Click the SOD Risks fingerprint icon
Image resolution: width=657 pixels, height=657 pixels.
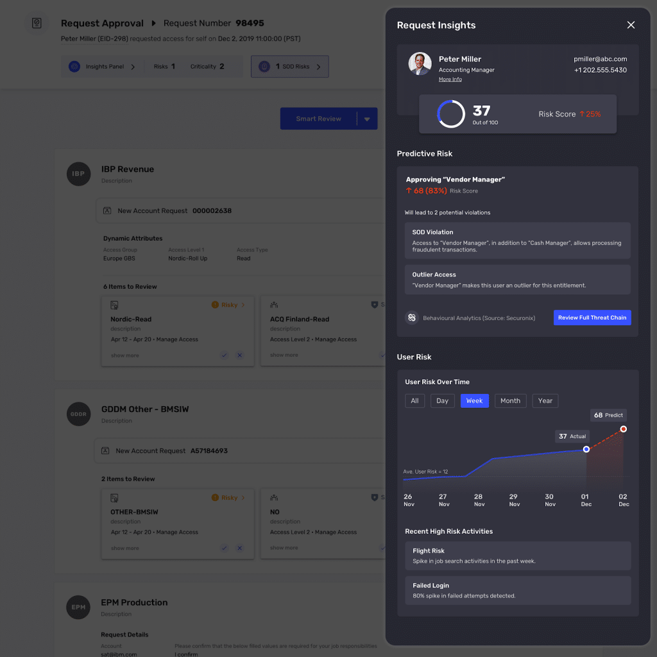(x=264, y=67)
